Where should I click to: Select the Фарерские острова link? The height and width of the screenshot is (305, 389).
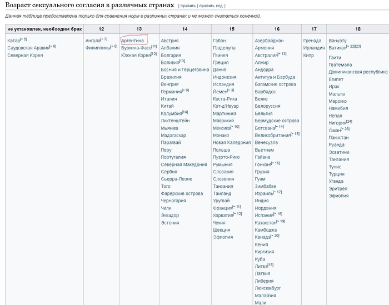tap(182, 194)
